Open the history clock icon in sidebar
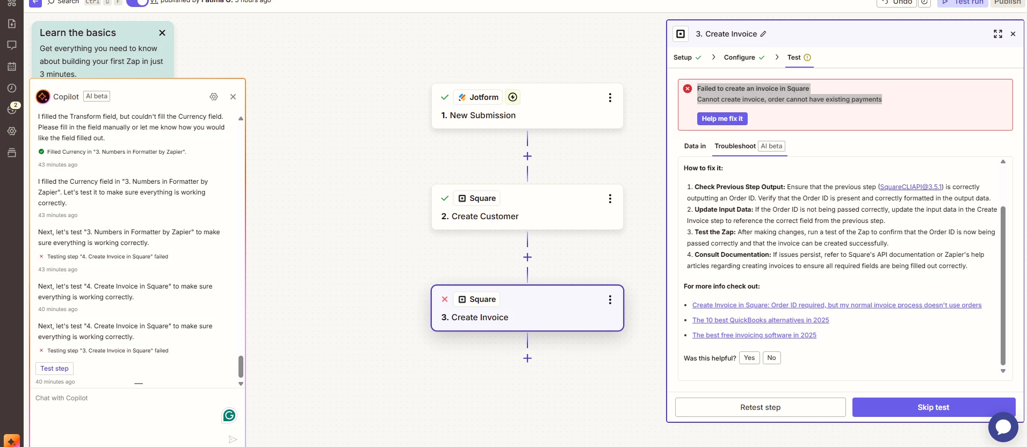The width and height of the screenshot is (1027, 447). [12, 88]
